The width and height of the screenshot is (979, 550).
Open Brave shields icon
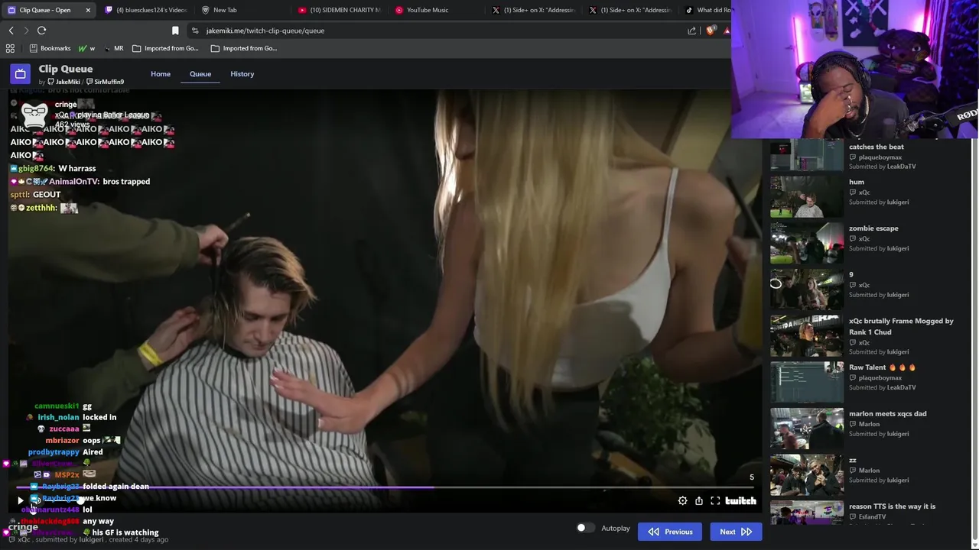click(x=711, y=31)
